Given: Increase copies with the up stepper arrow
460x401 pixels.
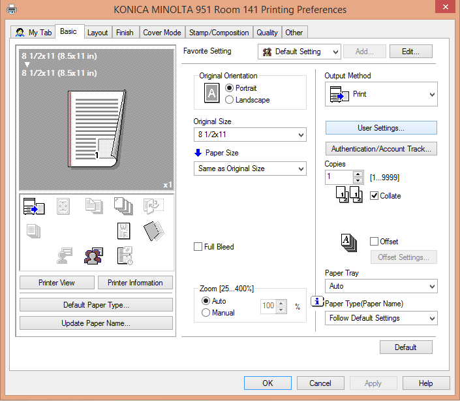Looking at the screenshot, I should click(x=358, y=174).
